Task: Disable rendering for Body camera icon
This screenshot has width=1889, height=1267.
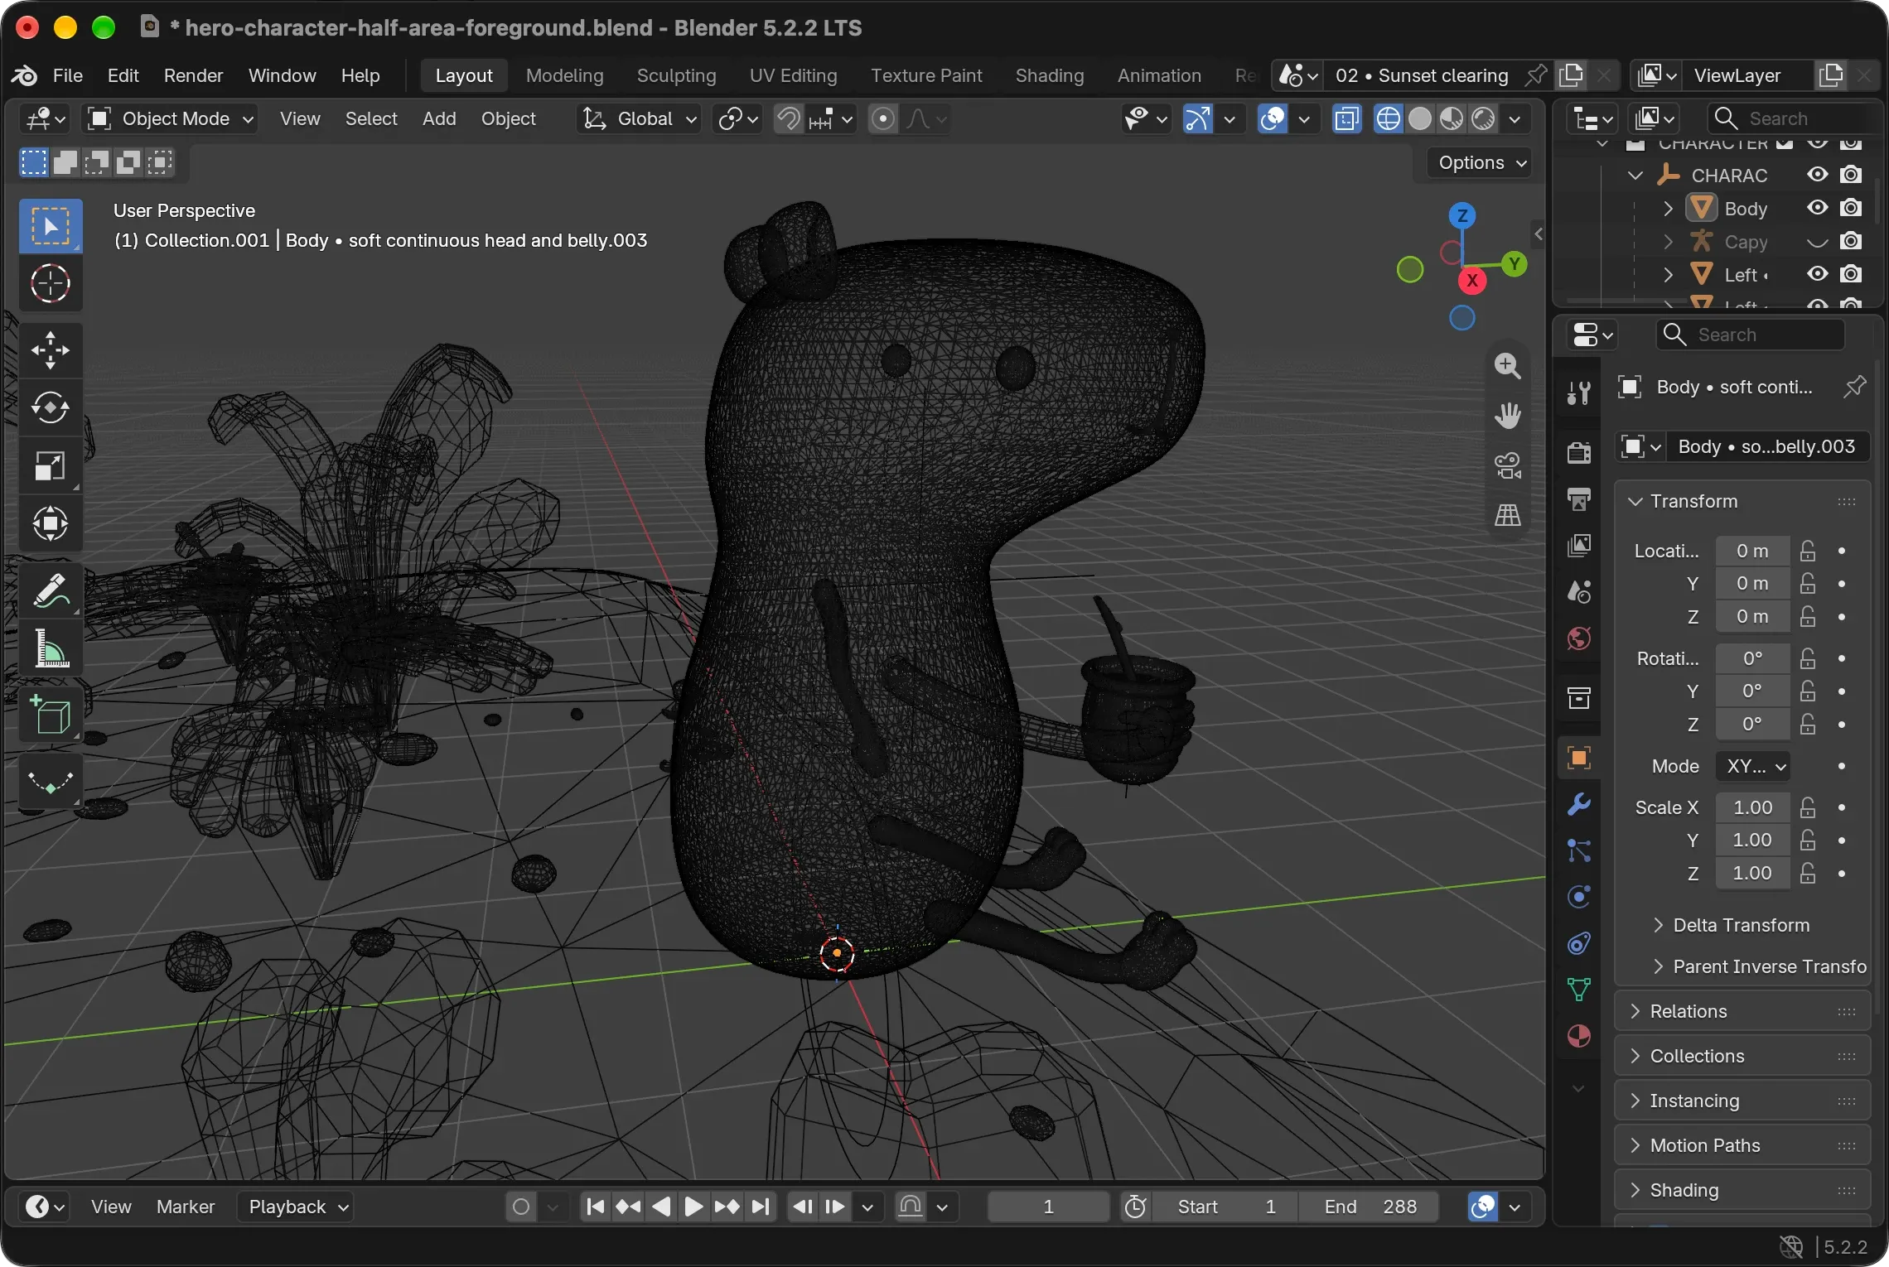Action: pyautogui.click(x=1851, y=208)
